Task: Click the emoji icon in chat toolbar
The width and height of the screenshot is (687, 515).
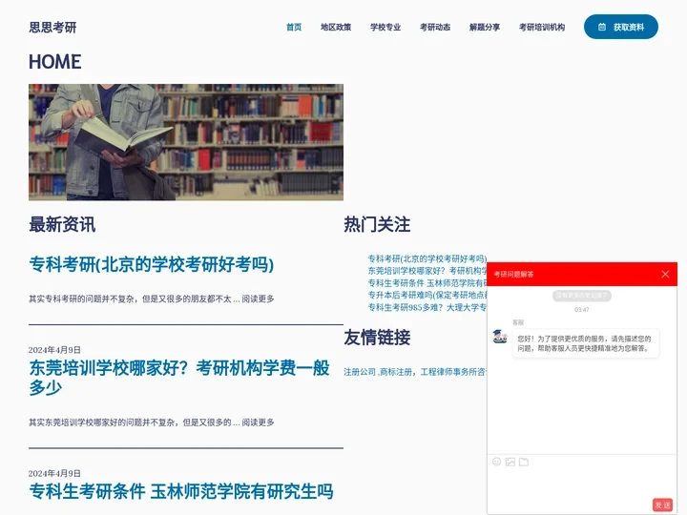Action: 496,462
